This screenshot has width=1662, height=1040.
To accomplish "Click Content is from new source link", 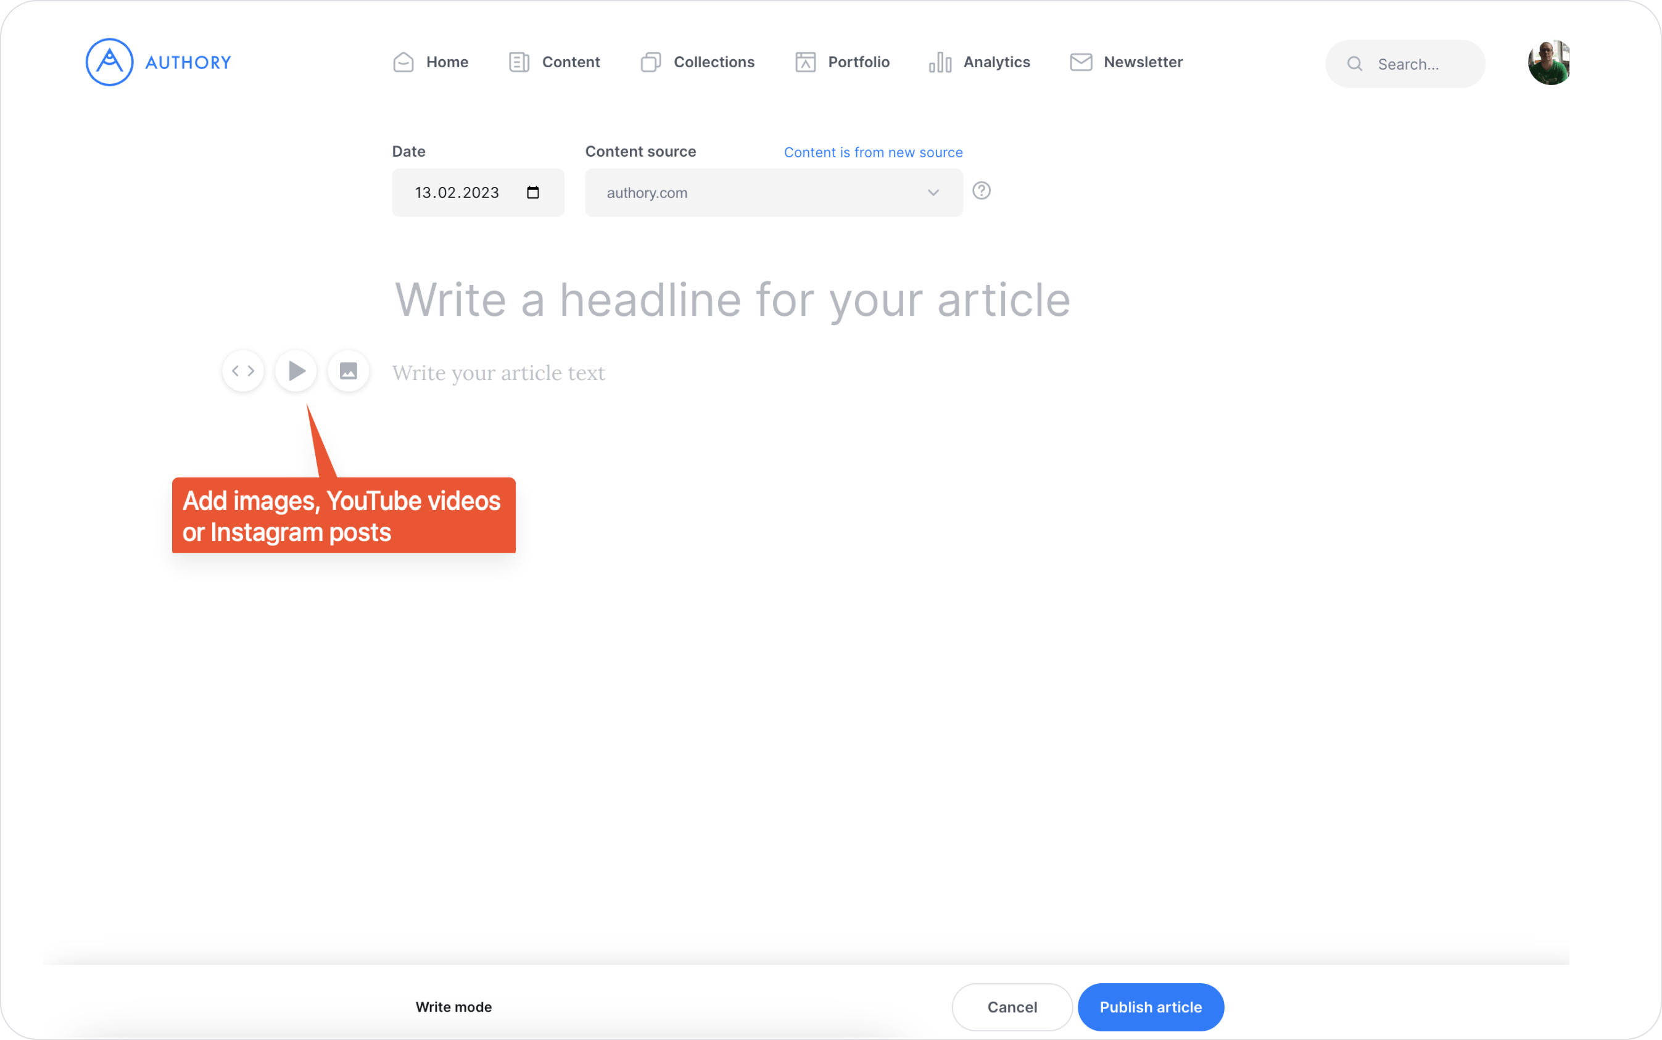I will click(873, 153).
